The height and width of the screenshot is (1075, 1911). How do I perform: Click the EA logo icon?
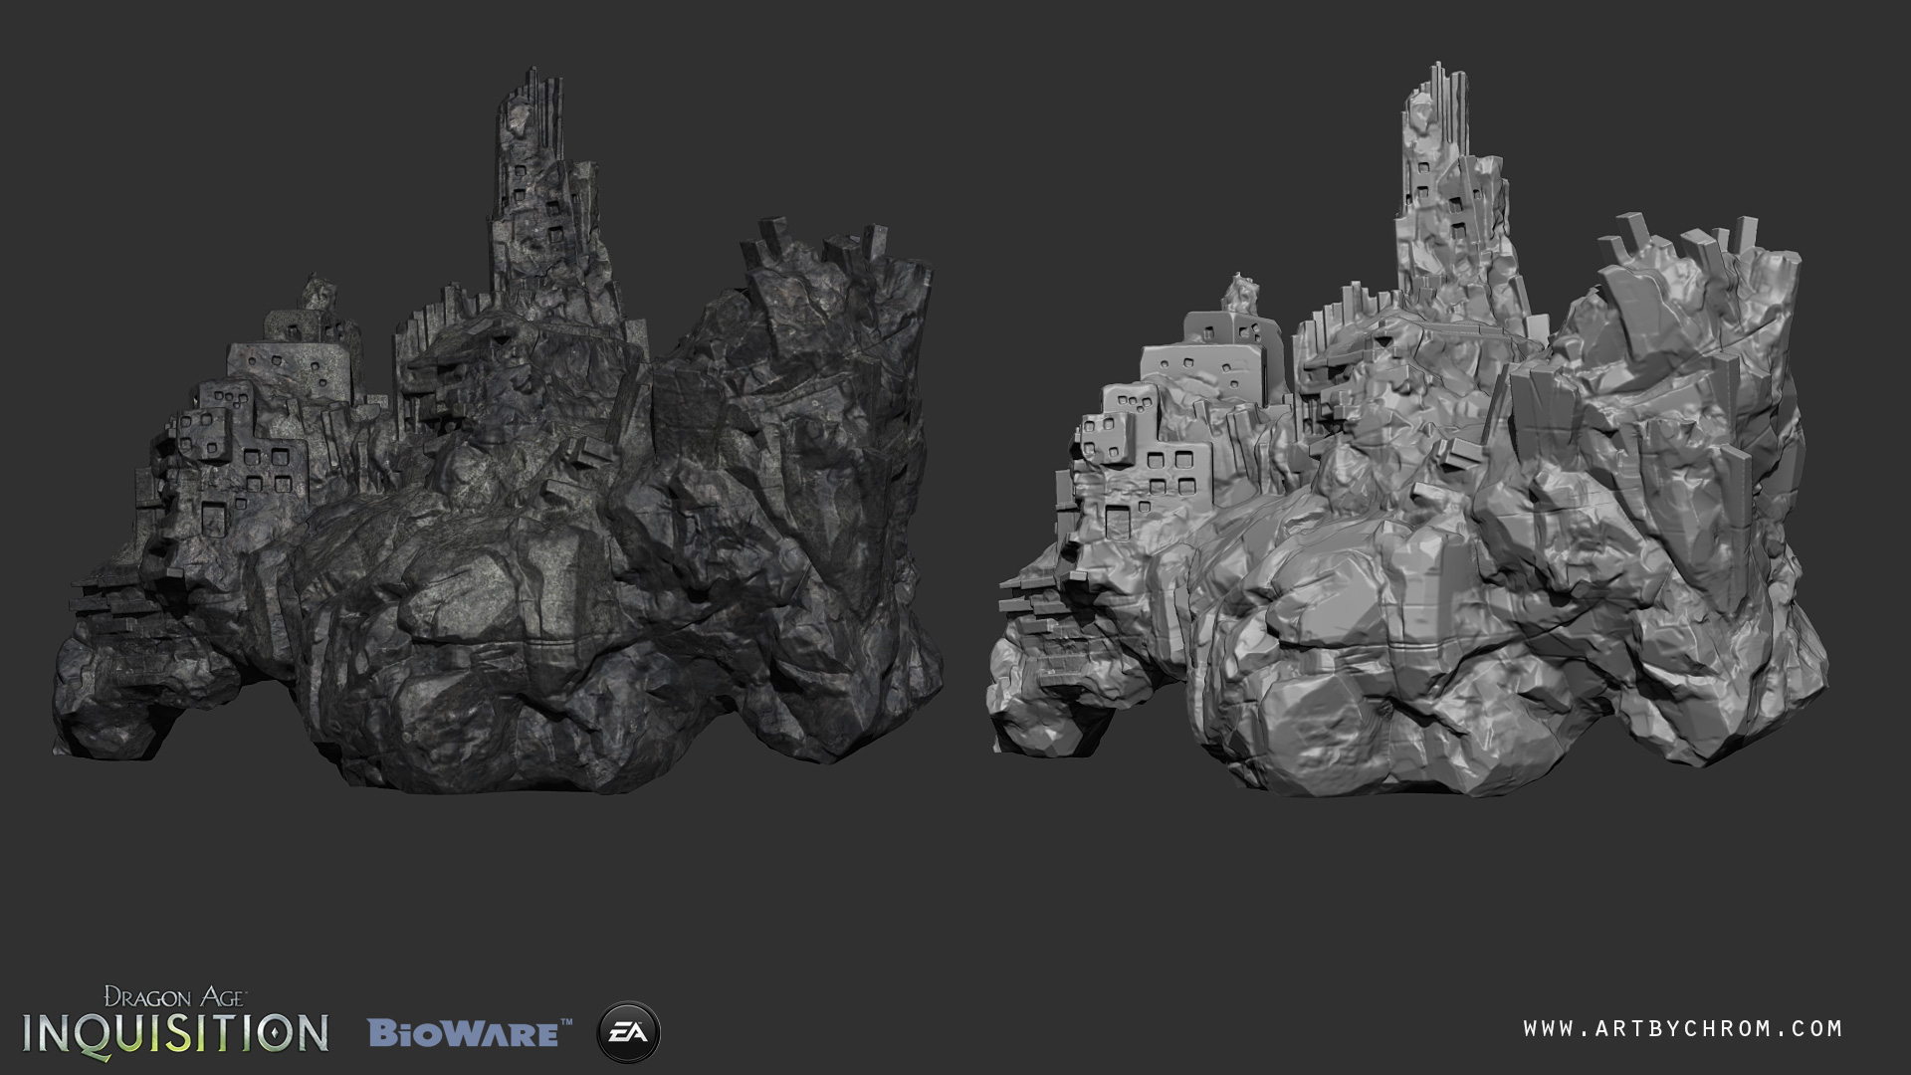click(x=628, y=1032)
